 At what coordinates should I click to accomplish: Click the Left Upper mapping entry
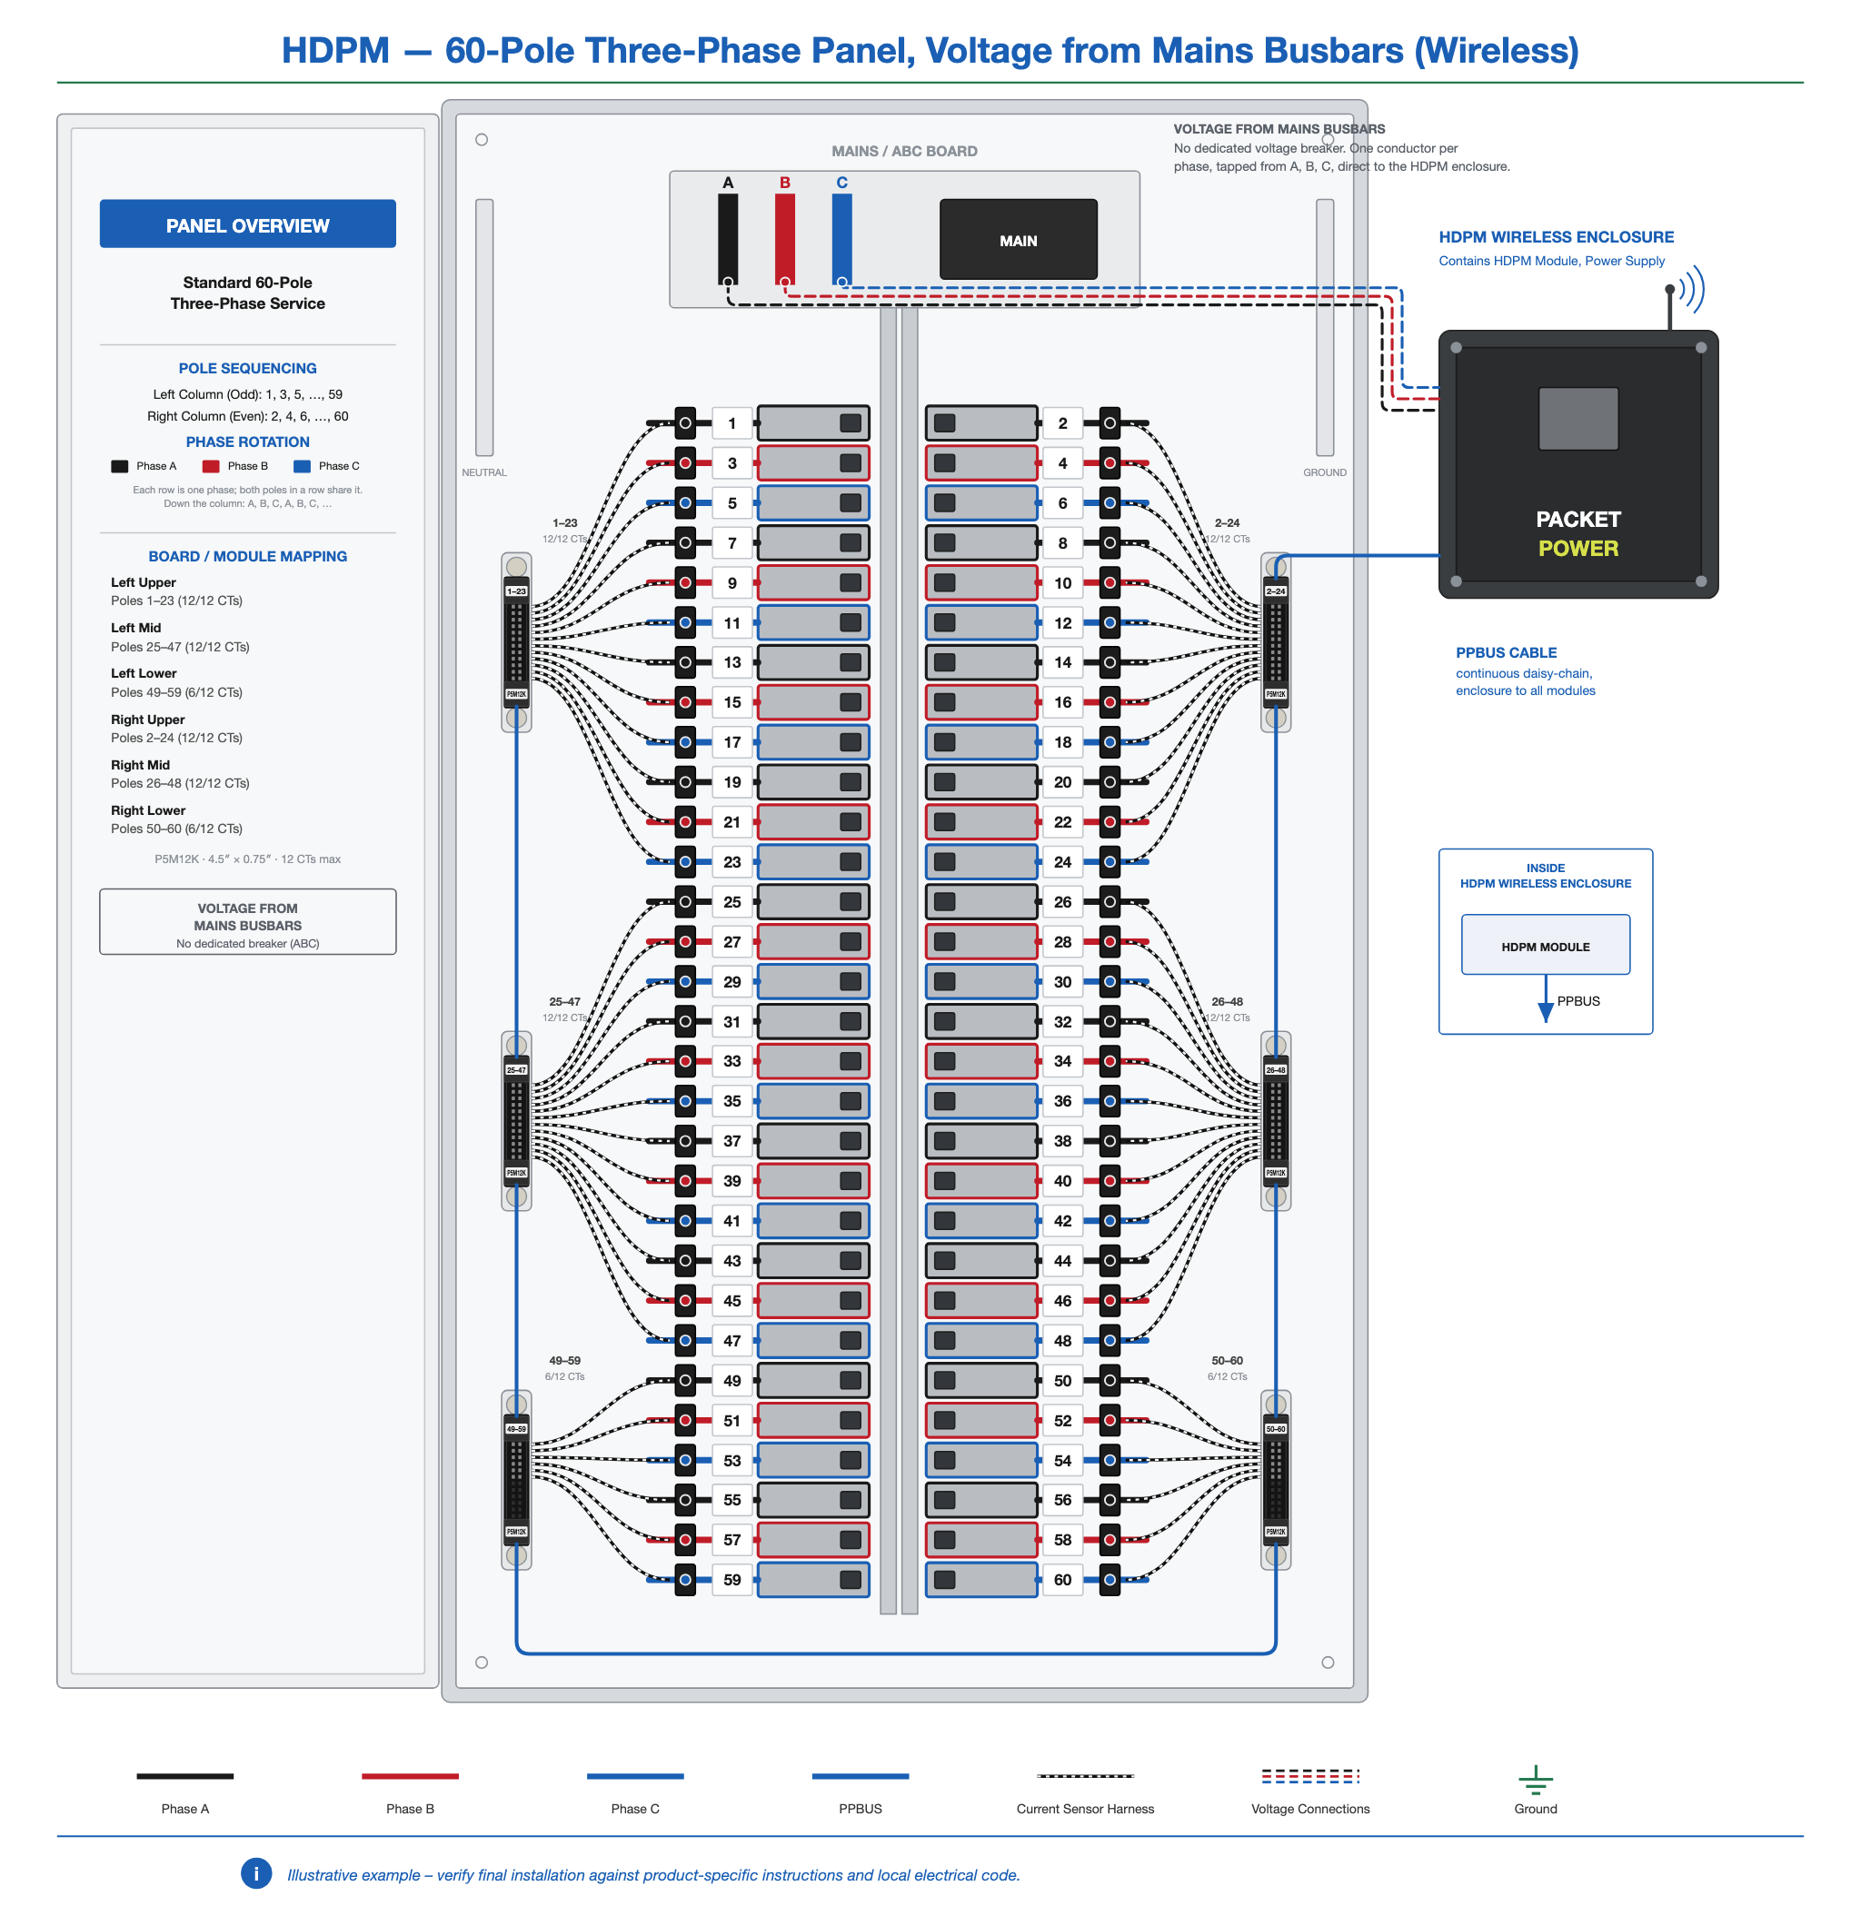coord(176,591)
